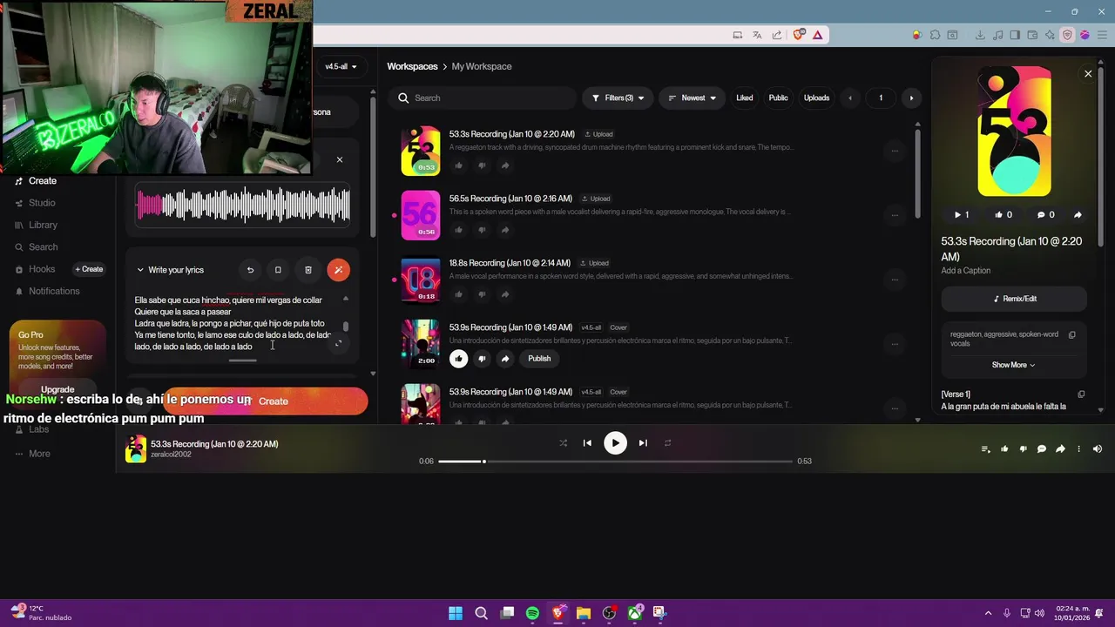Click Add a Caption
The height and width of the screenshot is (627, 1115).
pyautogui.click(x=965, y=271)
